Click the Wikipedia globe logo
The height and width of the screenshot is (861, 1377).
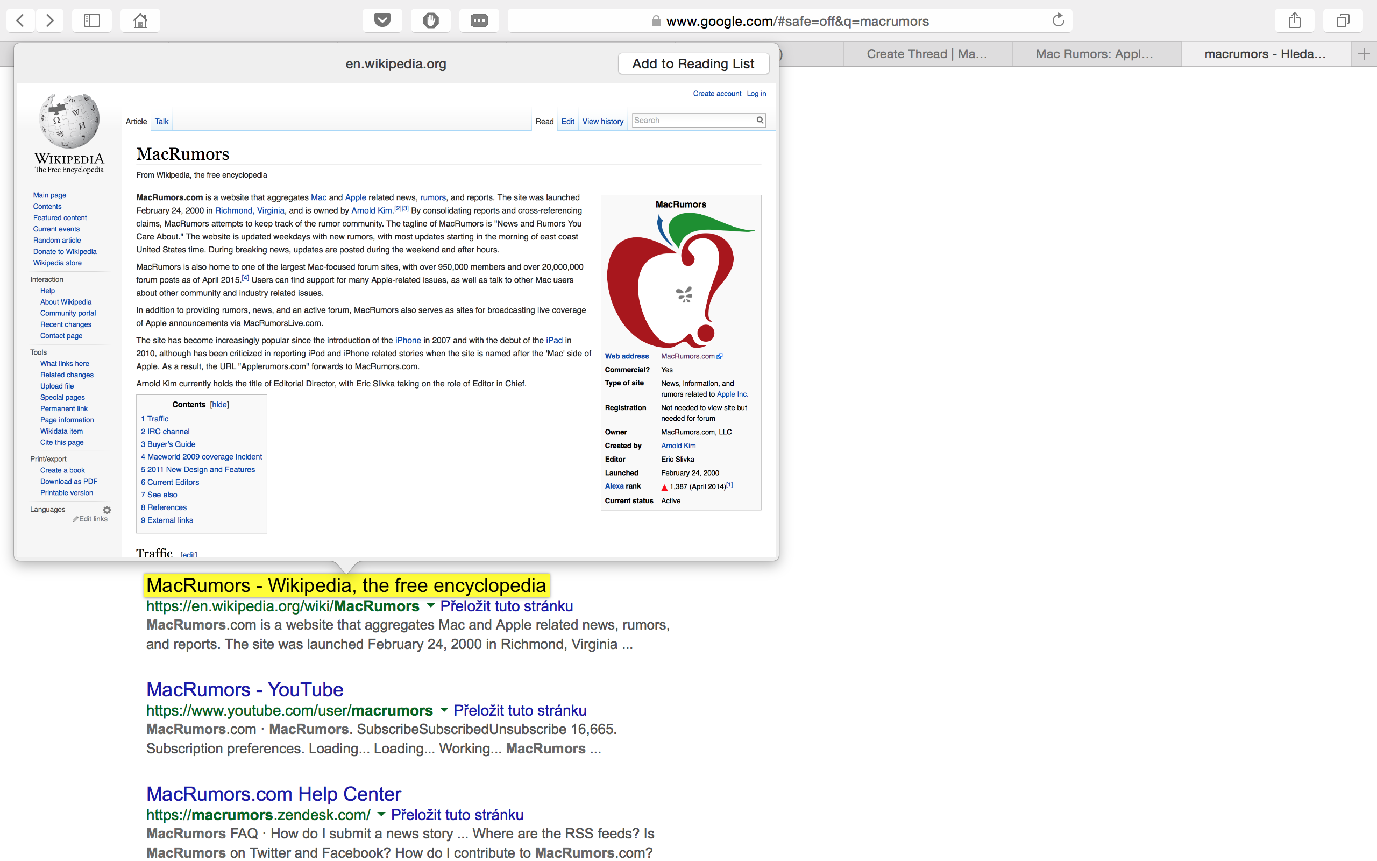click(69, 122)
